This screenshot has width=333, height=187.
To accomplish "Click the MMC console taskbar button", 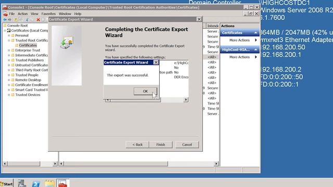I will 63,183.
